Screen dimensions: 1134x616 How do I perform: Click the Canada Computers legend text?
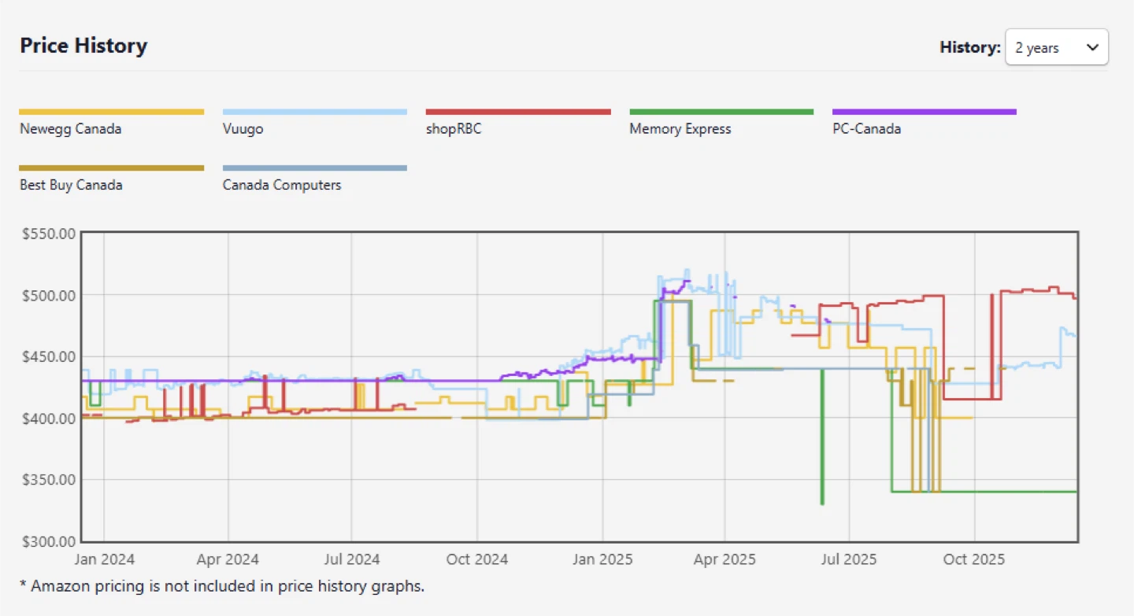tap(282, 186)
